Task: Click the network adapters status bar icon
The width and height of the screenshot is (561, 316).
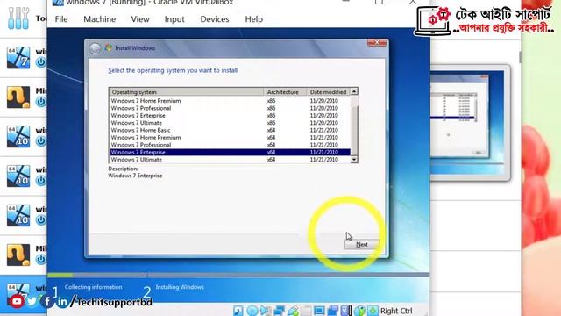Action: (x=279, y=311)
